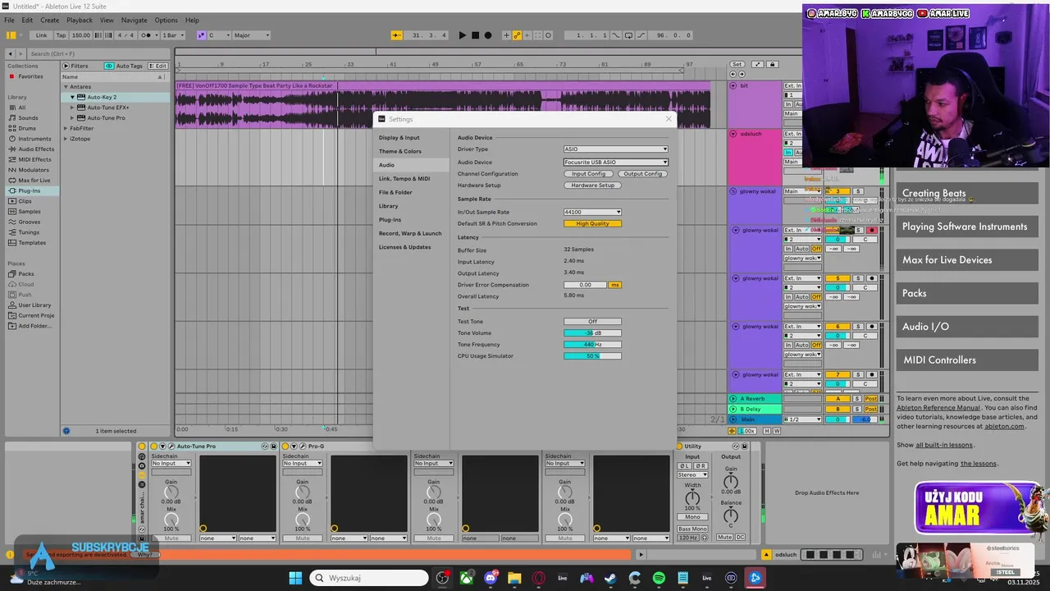Click the Tone Volume slider
1050x591 pixels.
(592, 333)
